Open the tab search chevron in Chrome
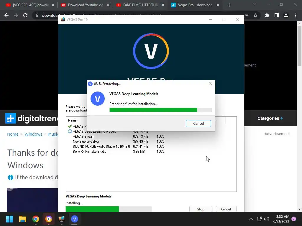The image size is (302, 226). pyautogui.click(x=255, y=4)
